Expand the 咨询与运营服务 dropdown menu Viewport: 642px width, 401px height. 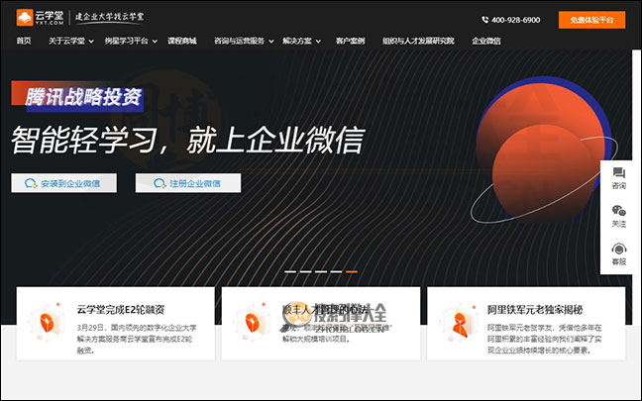click(x=242, y=41)
